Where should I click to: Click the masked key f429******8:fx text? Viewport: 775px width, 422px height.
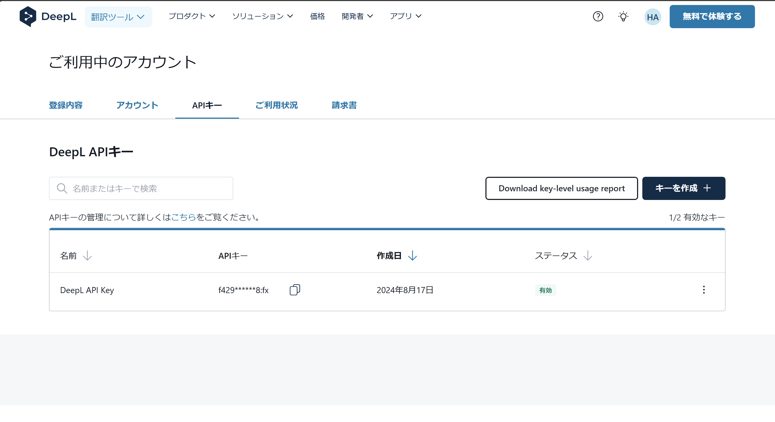point(243,290)
